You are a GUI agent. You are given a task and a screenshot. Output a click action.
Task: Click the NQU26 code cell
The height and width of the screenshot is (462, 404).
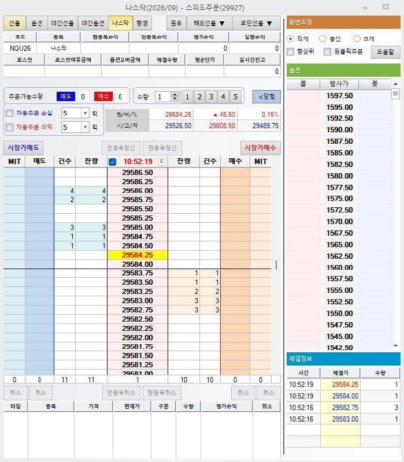click(20, 49)
